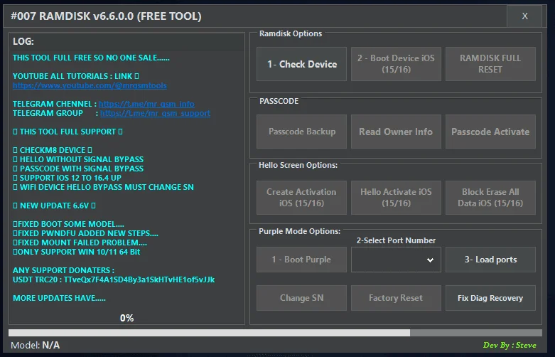Click the 'FIXED MOUNT FAILED PROBLEM' log line
555x357 pixels.
coord(80,243)
